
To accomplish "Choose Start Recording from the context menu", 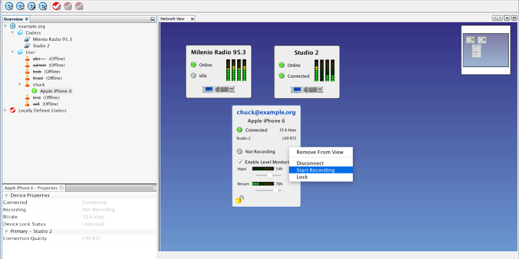I will click(x=315, y=170).
